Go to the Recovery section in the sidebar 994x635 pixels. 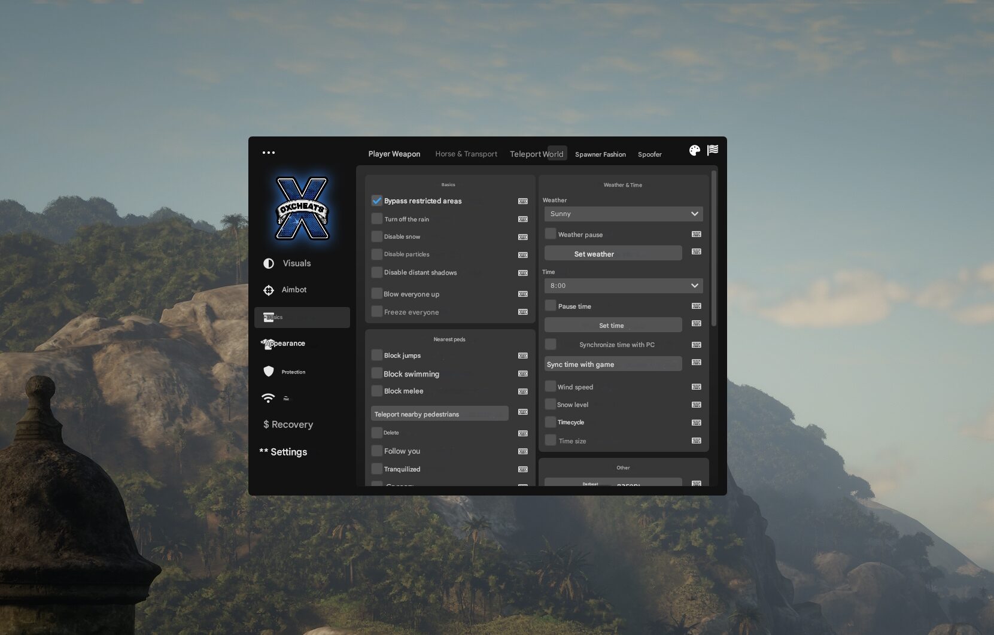(288, 424)
